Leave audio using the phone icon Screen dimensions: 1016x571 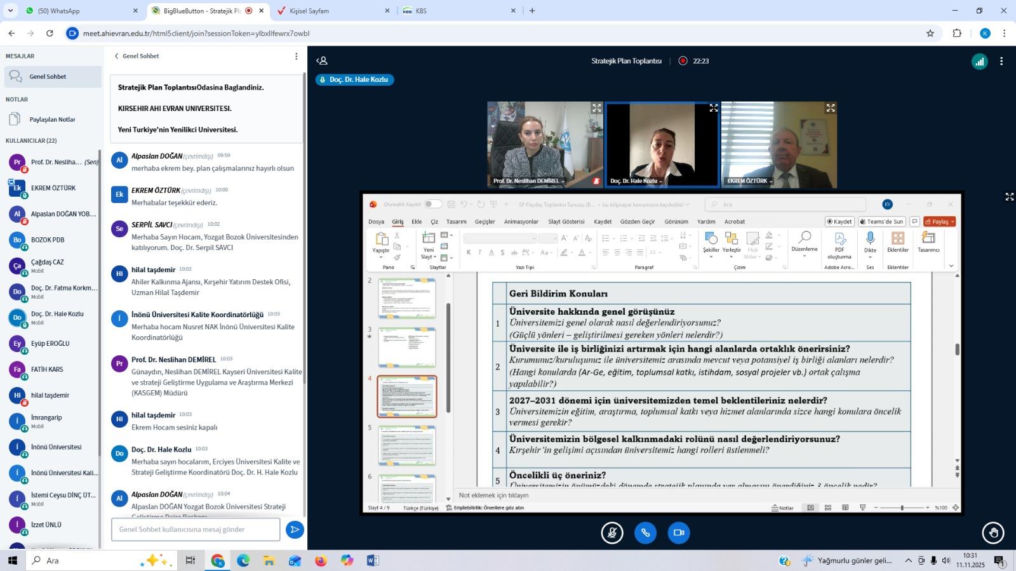coord(645,533)
